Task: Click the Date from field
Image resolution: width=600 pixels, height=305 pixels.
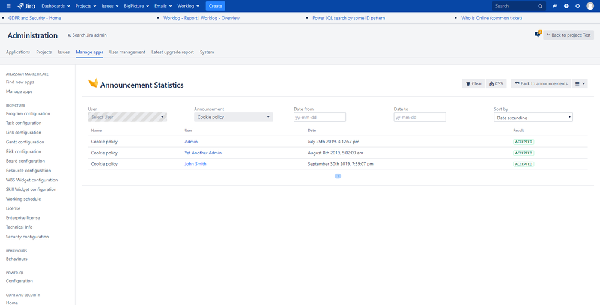Action: [x=320, y=117]
